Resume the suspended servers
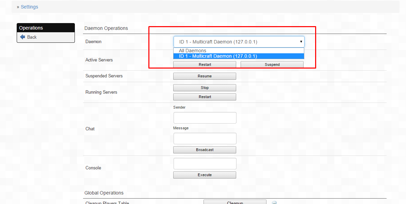This screenshot has height=204, width=406. click(205, 76)
